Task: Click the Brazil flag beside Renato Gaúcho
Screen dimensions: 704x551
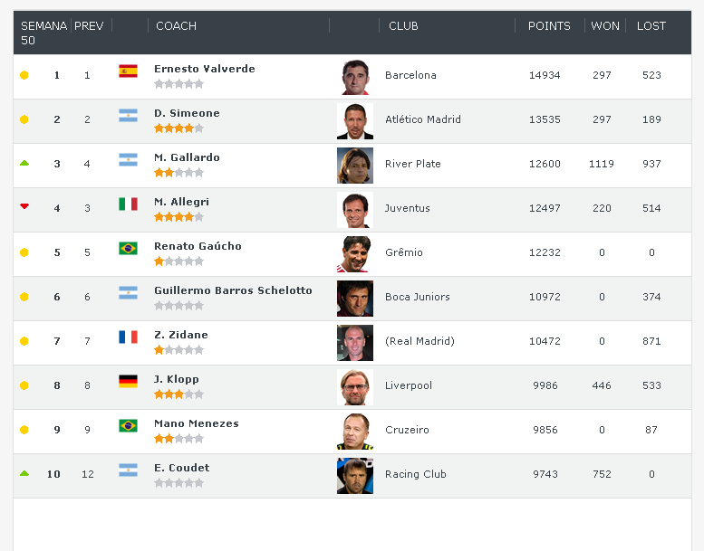Action: (128, 248)
